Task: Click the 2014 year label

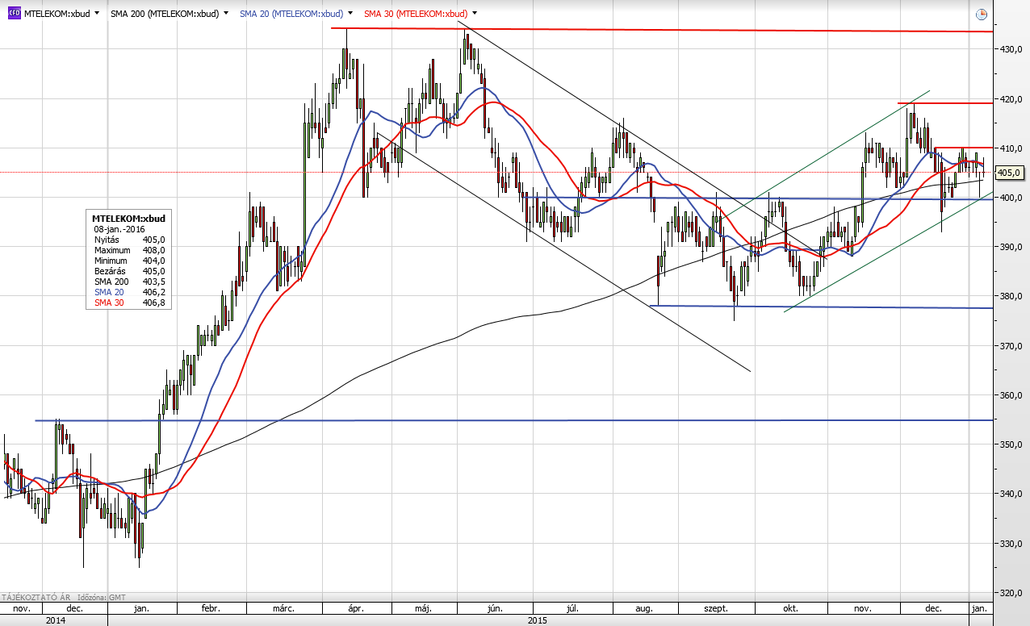Action: [55, 620]
